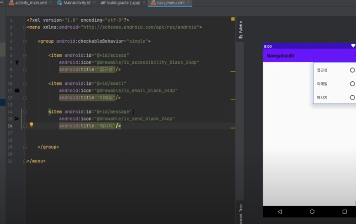Click the fold end marker on line 8
Viewport: 356px width, 224px height.
(25, 70)
